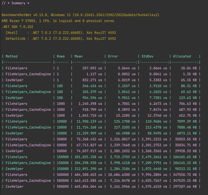Click mean value 72,368.432 us

pos(90,139)
